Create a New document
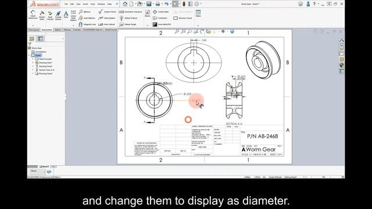The height and width of the screenshot is (209, 372). click(x=131, y=4)
